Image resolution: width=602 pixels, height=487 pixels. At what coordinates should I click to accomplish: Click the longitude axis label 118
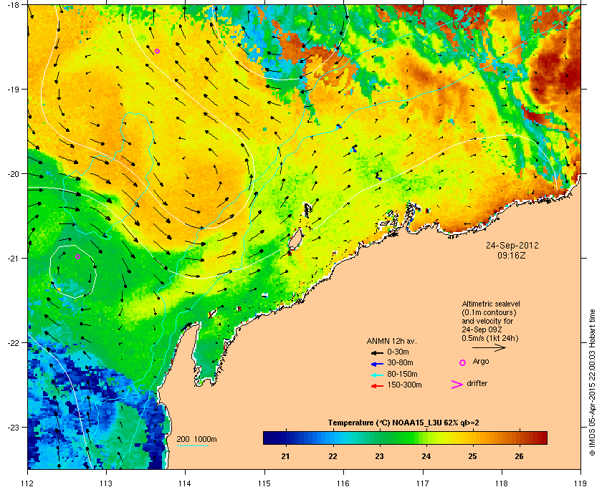[x=502, y=483]
